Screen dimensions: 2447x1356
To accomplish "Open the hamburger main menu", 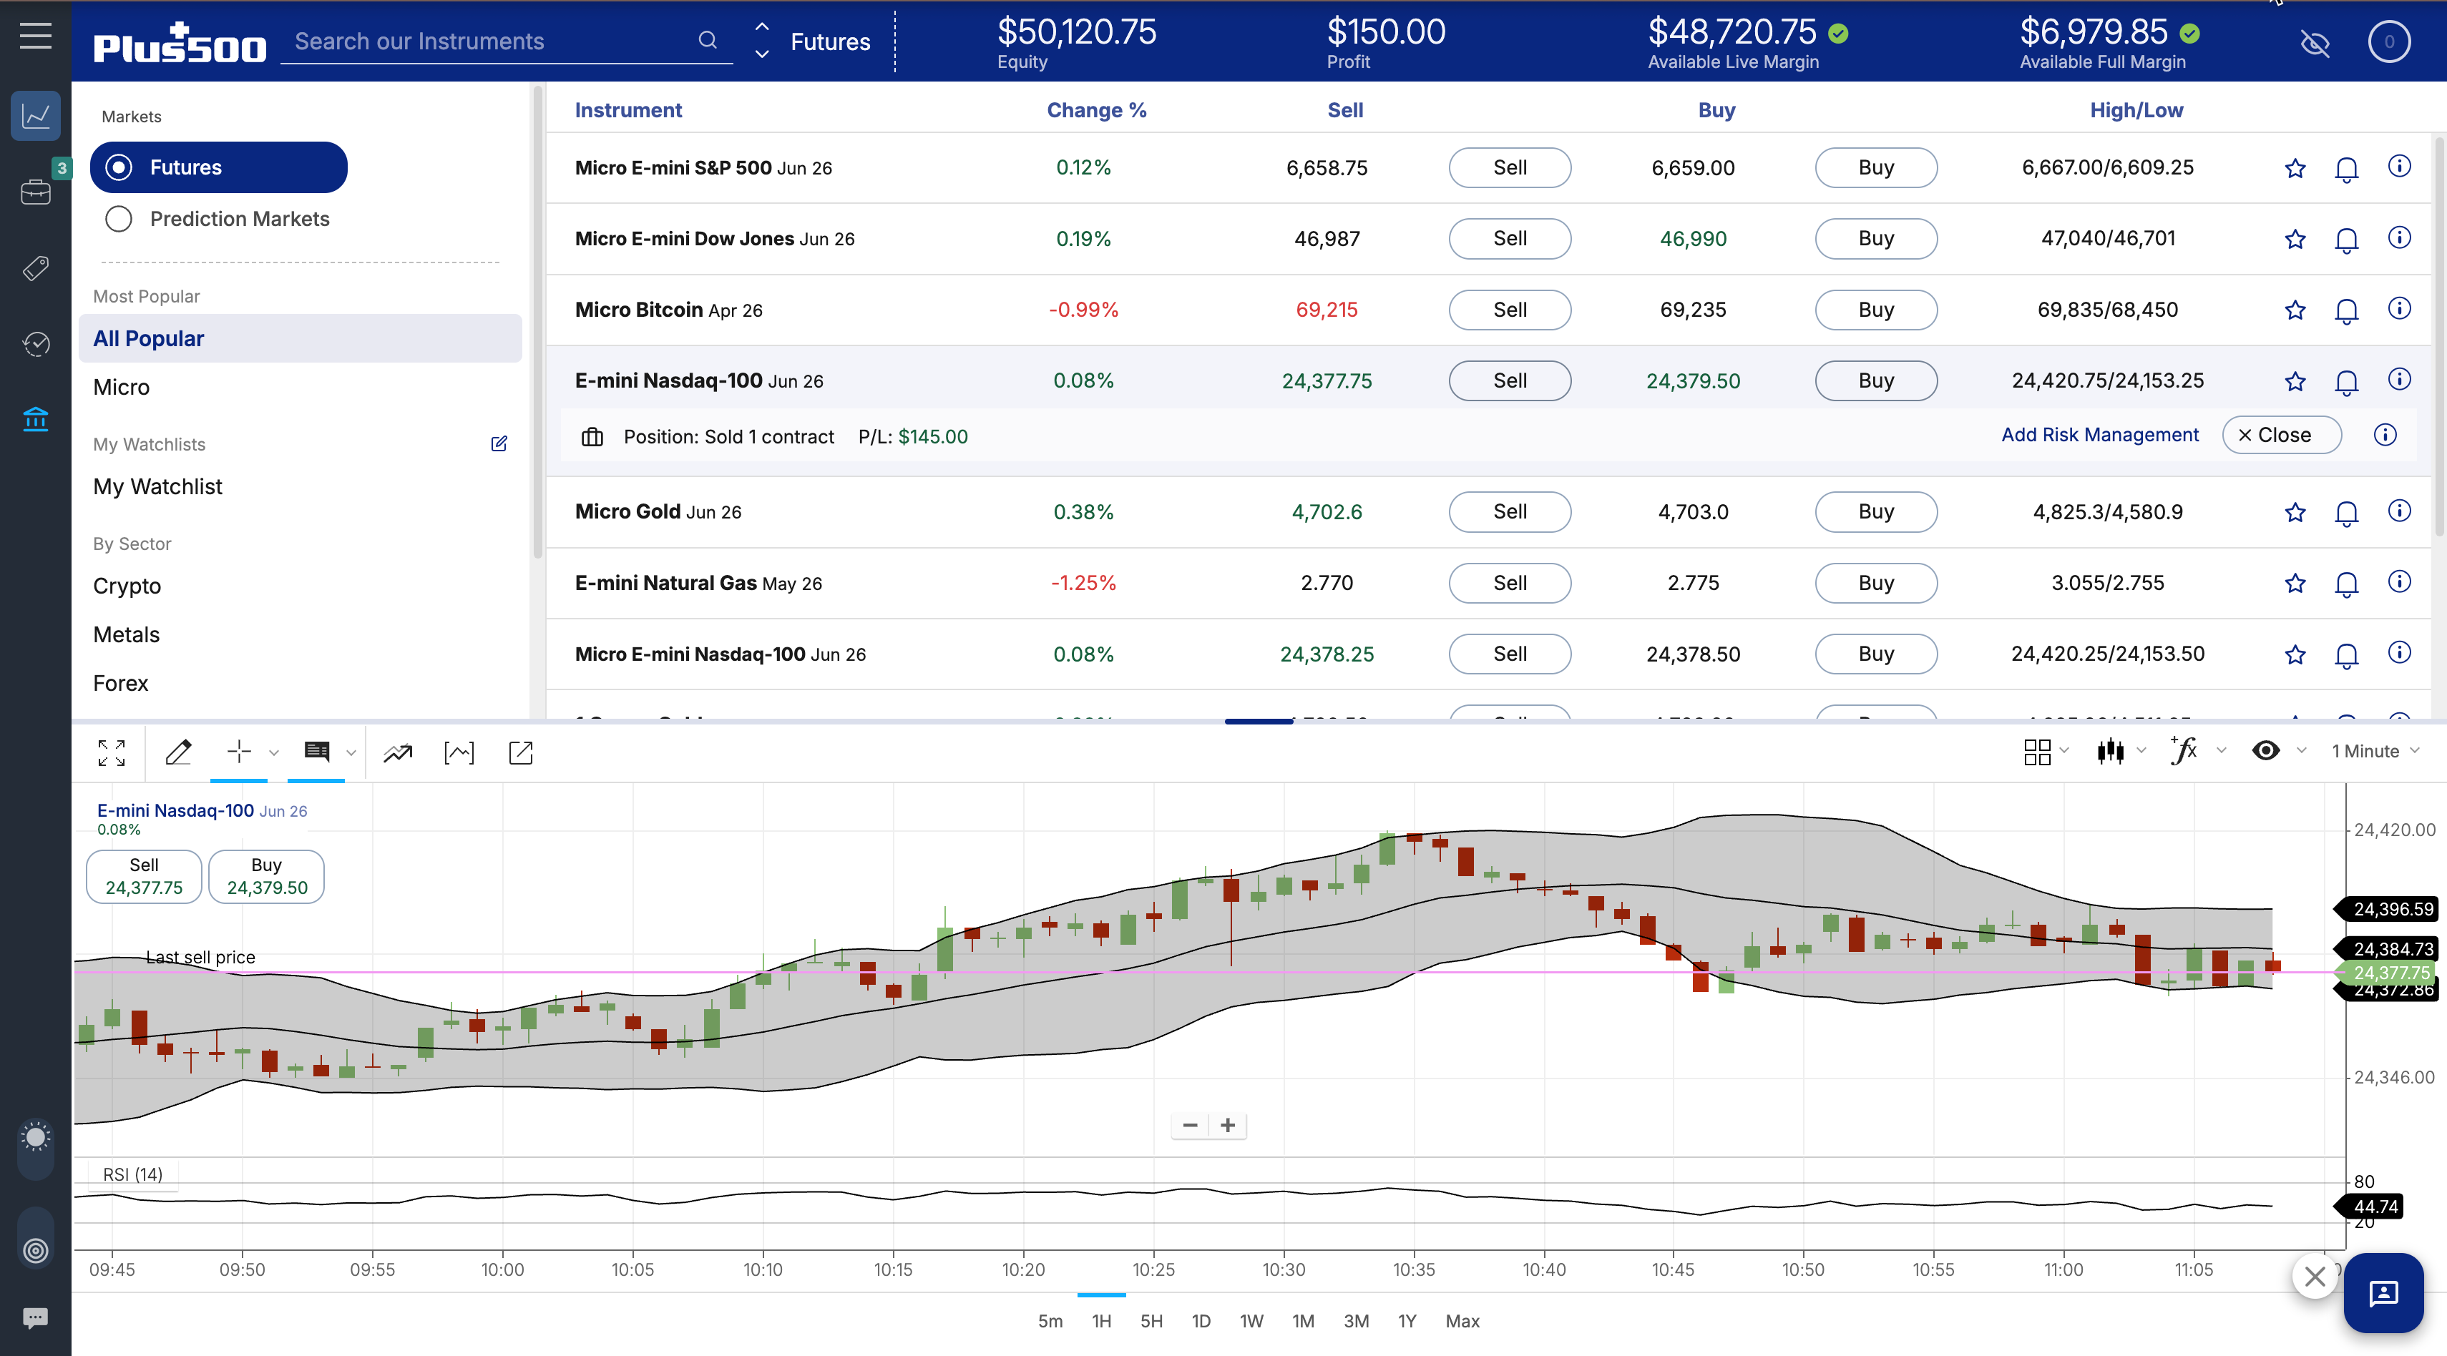I will click(35, 36).
